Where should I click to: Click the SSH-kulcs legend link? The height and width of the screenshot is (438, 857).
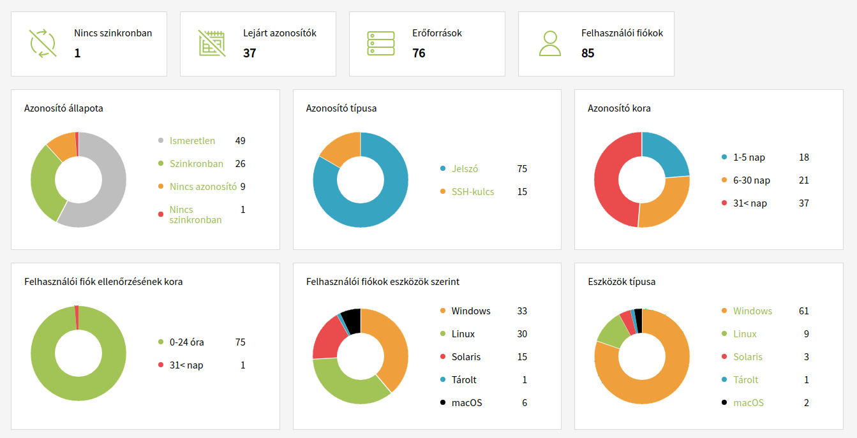pos(472,192)
